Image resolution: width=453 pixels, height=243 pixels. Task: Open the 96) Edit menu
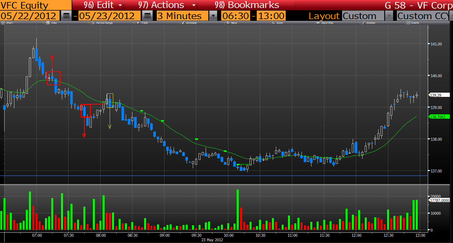(x=99, y=5)
